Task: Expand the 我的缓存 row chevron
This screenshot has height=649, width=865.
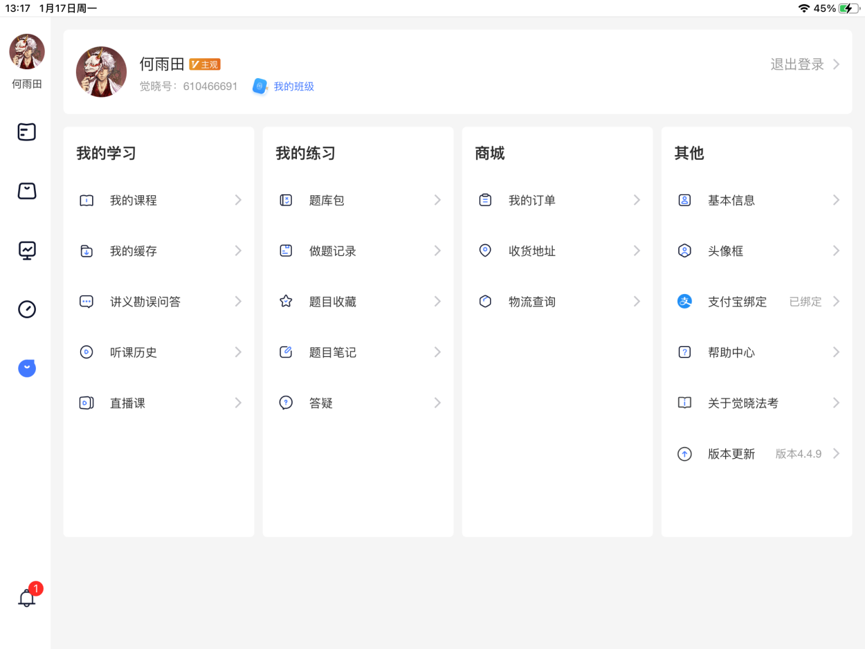Action: (238, 251)
